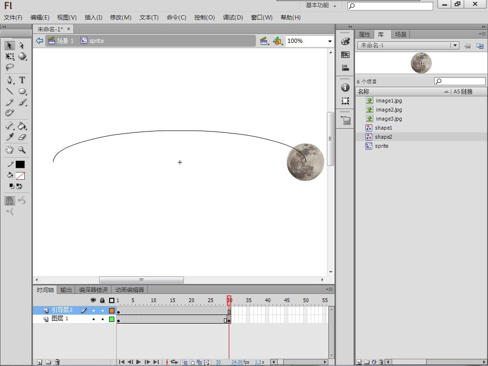This screenshot has height=366, width=488.
Task: Expand the 基本功能 workspace switcher
Action: tap(321, 6)
